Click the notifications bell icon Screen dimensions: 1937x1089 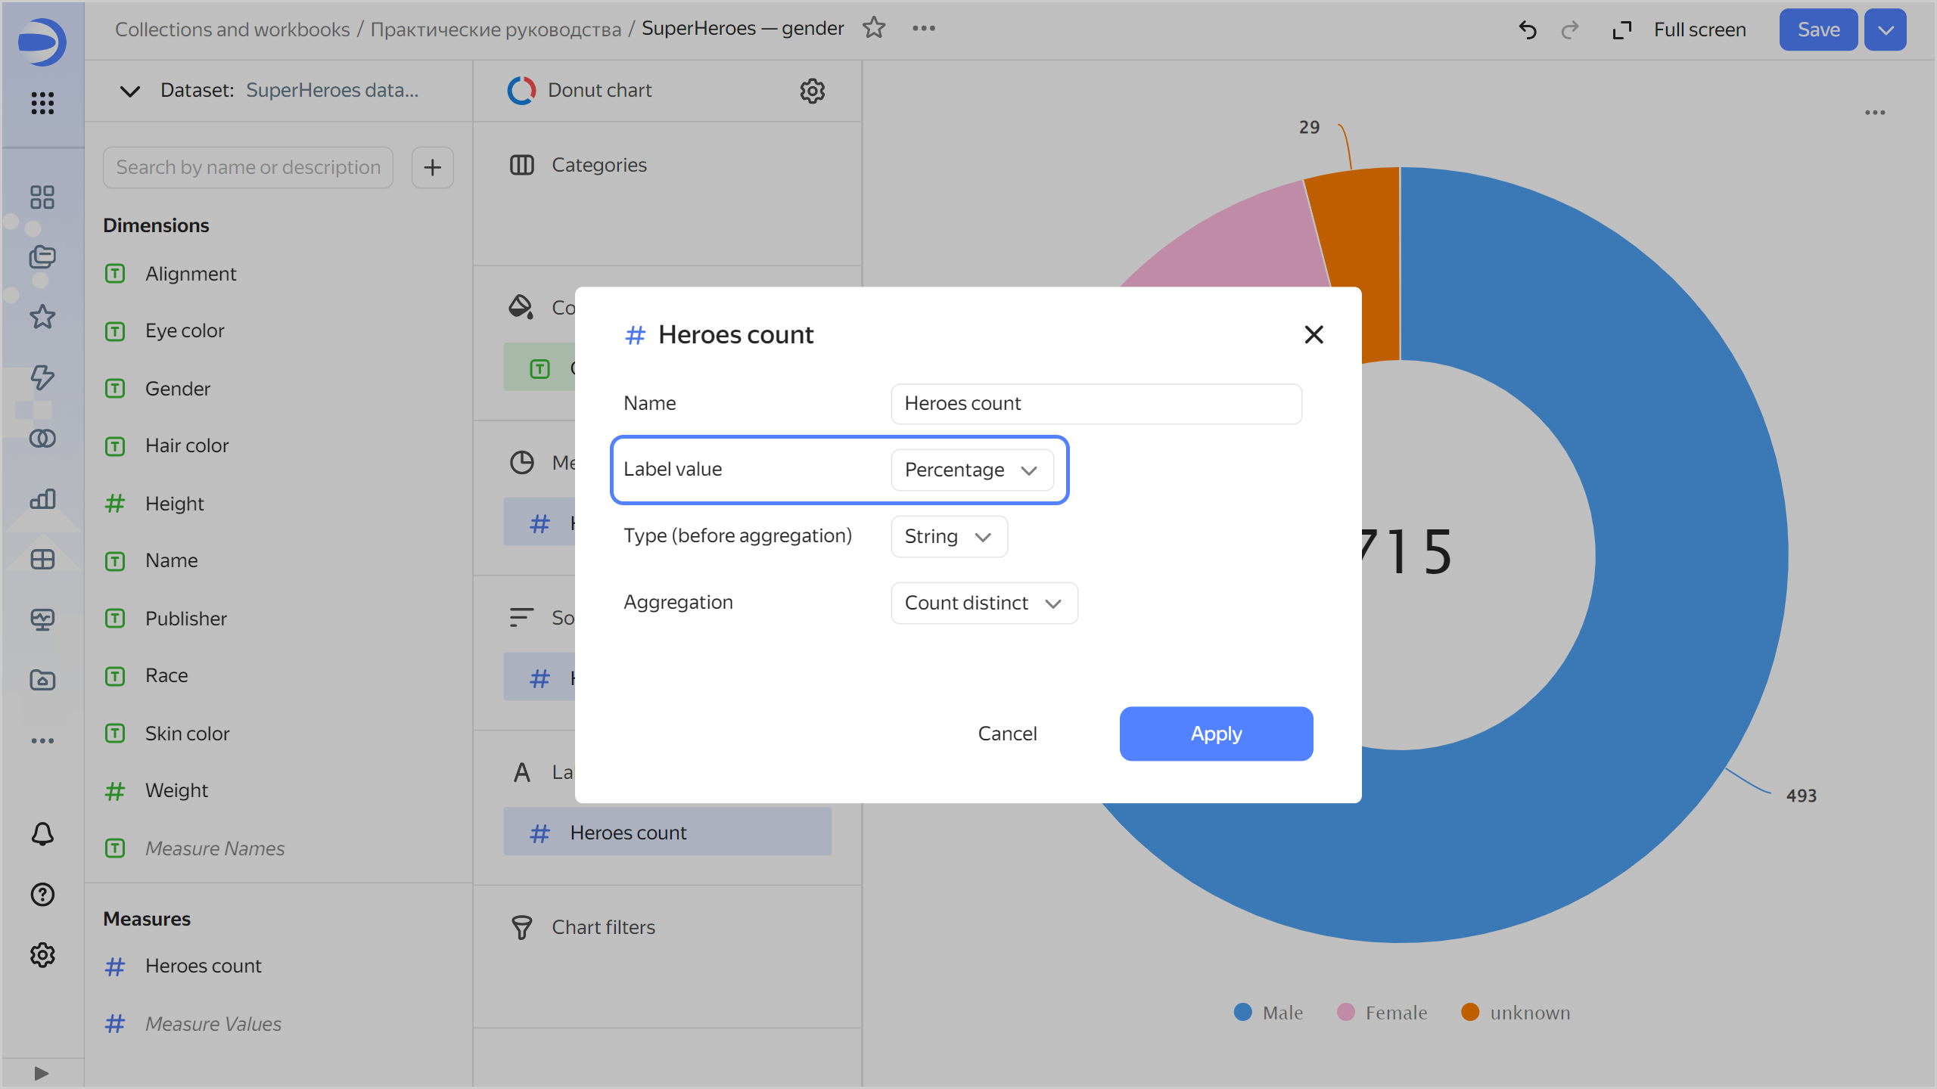[42, 834]
